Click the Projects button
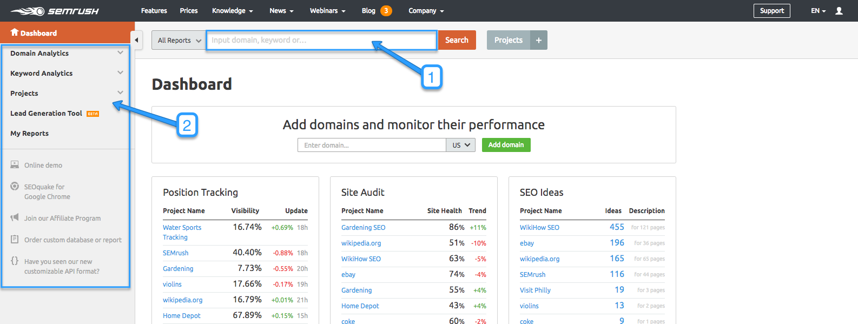This screenshot has width=858, height=324. (509, 40)
